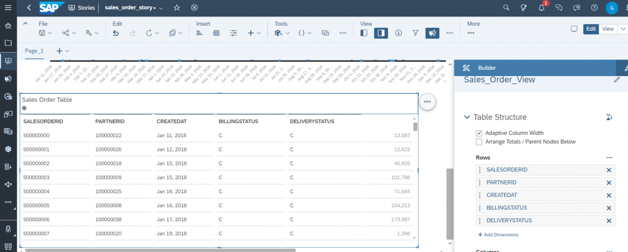Screen dimensions: 628x252
Task: Insert a chart using the chart icon
Action: [199, 33]
